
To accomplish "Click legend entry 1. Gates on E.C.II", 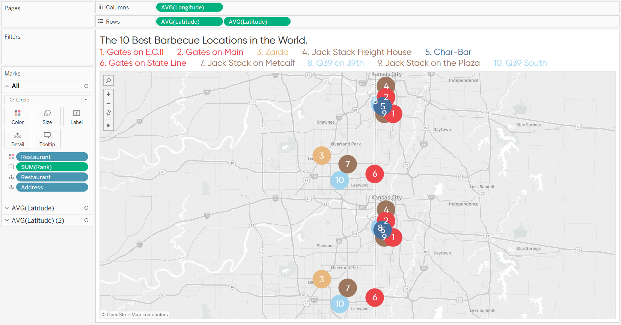I will click(x=132, y=52).
